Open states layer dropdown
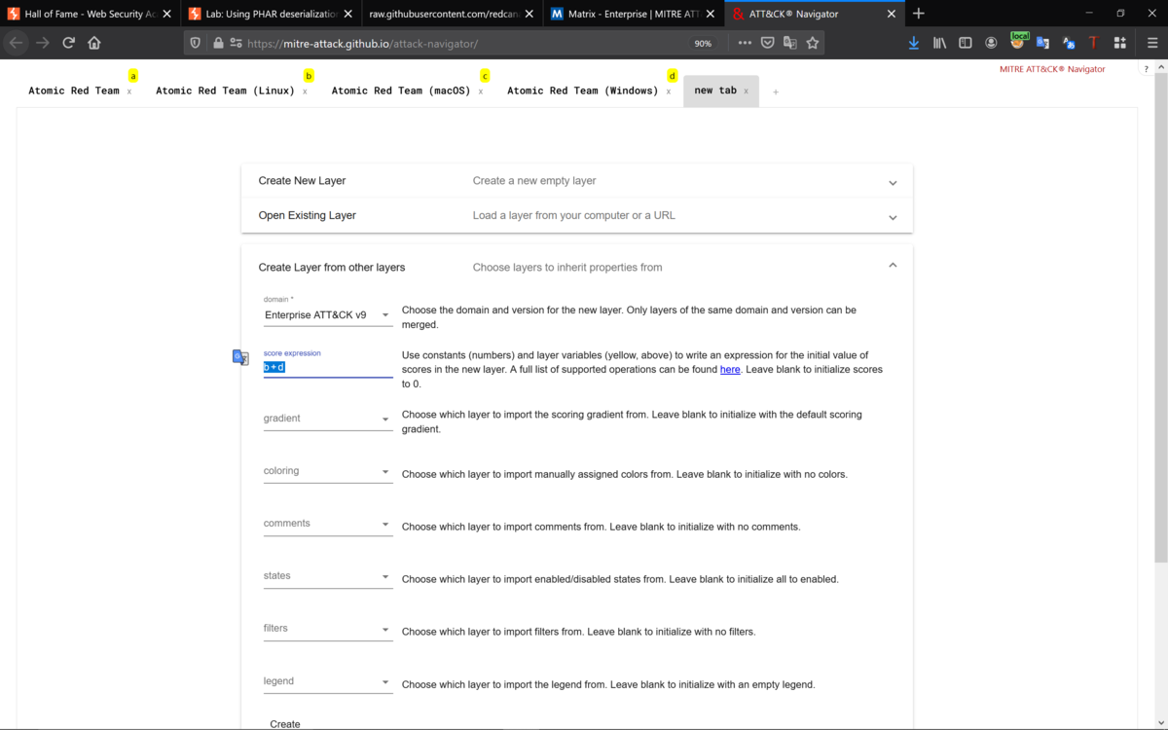 (x=328, y=576)
